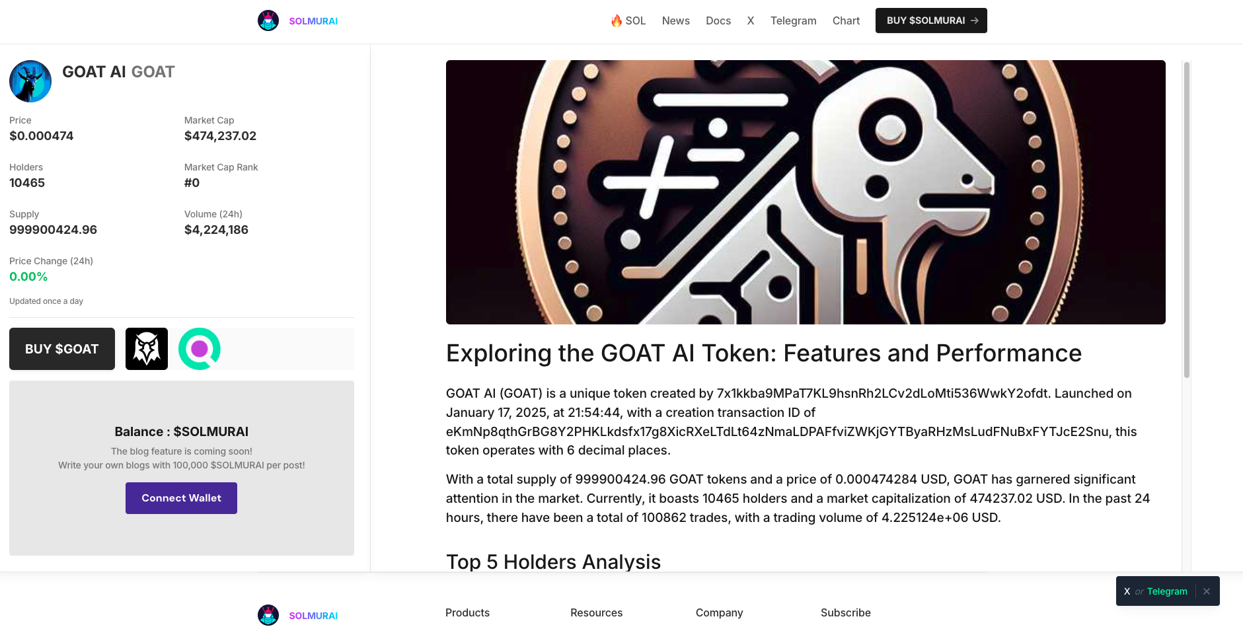Click the article vertical scrollbar
Viewport: 1243px width, 627px height.
click(x=1187, y=219)
